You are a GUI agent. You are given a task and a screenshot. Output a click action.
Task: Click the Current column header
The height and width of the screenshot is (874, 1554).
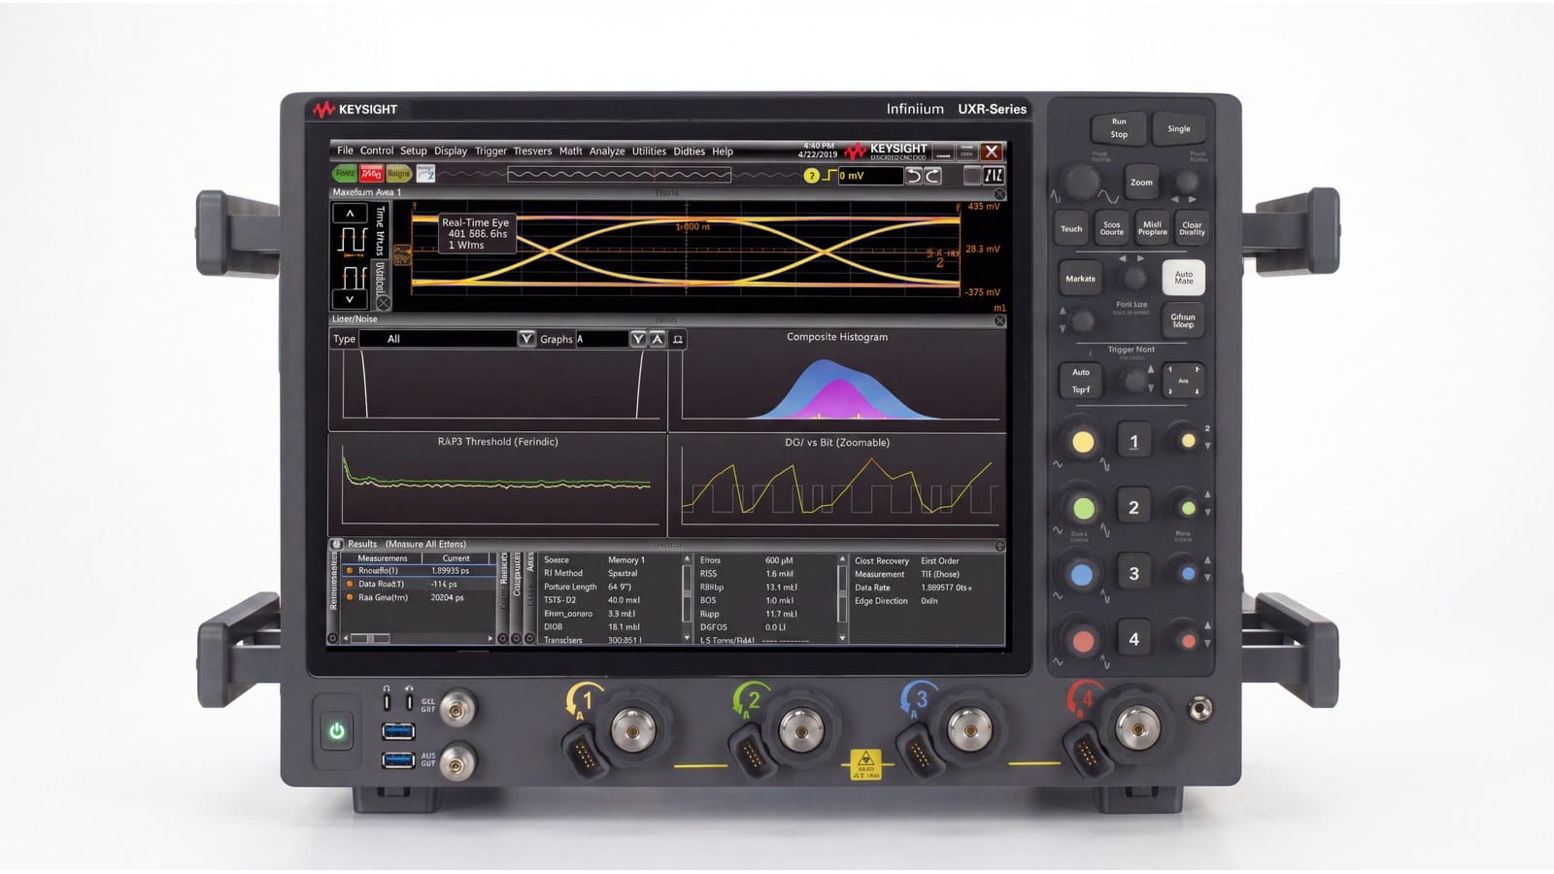456,558
